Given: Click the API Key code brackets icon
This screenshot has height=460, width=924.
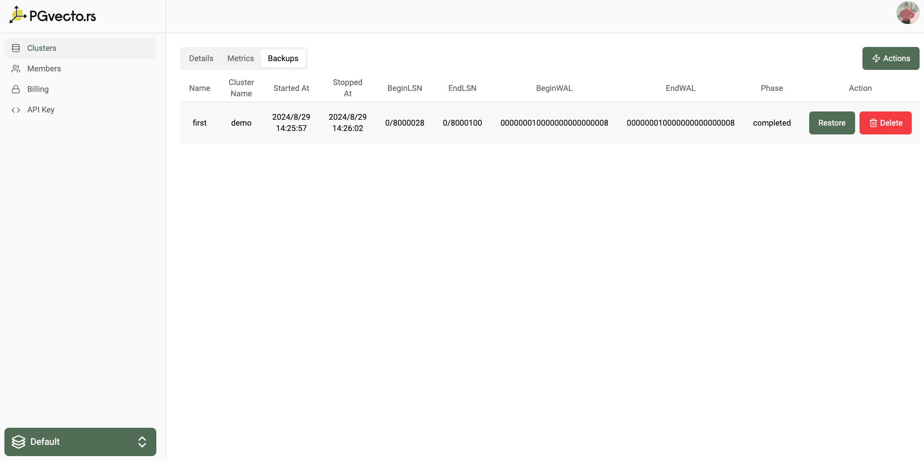Looking at the screenshot, I should (x=16, y=110).
